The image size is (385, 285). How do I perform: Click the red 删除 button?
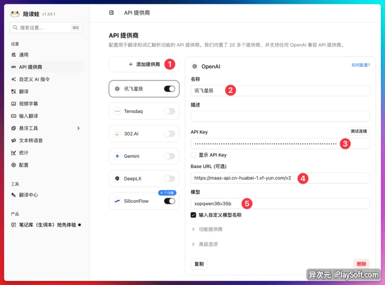[x=361, y=264]
